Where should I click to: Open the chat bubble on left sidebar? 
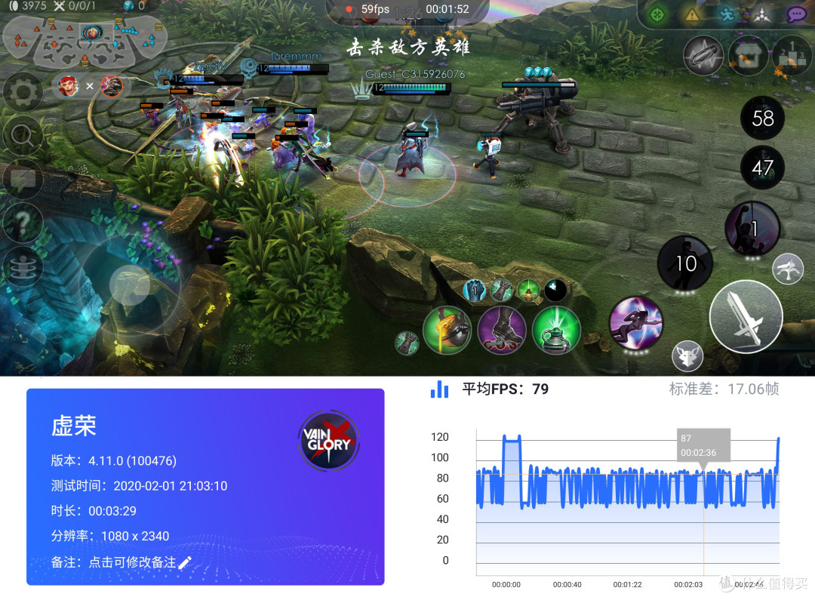[x=23, y=180]
